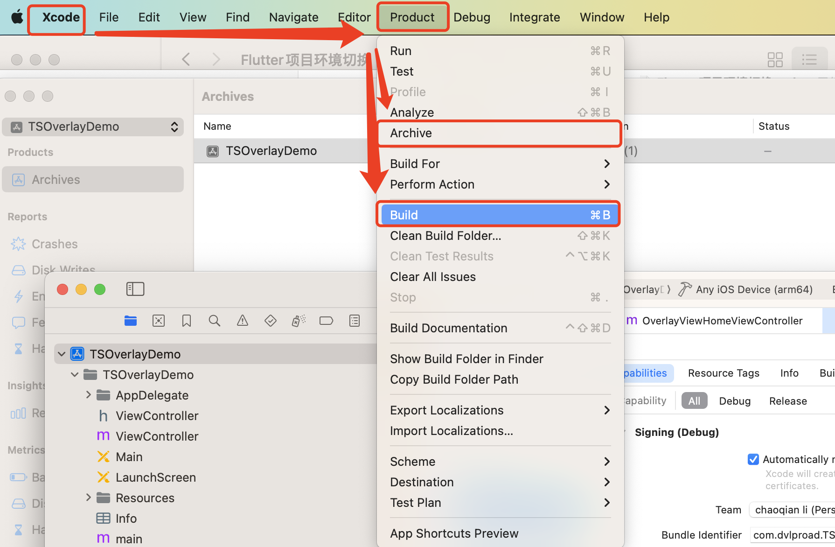835x547 pixels.
Task: Filter capabilities by All
Action: tap(694, 401)
